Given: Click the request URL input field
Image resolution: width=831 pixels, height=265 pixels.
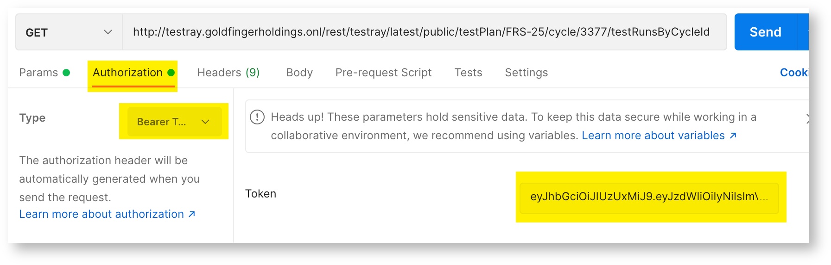Looking at the screenshot, I should click(x=421, y=32).
